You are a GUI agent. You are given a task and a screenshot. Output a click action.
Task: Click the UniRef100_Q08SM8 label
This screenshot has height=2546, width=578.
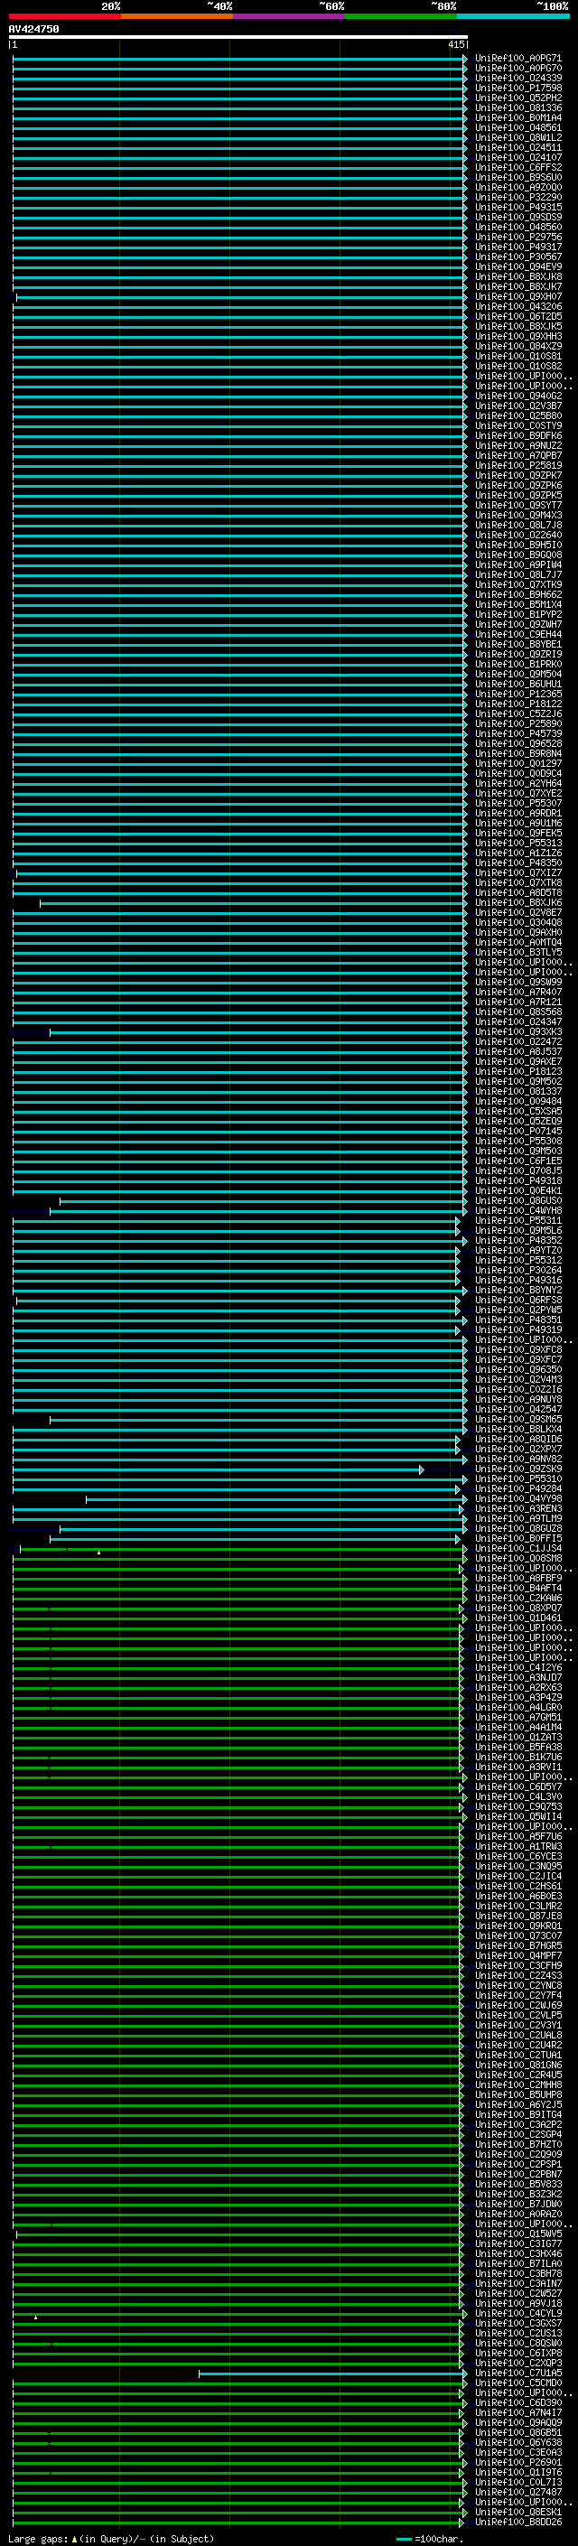[x=518, y=1559]
